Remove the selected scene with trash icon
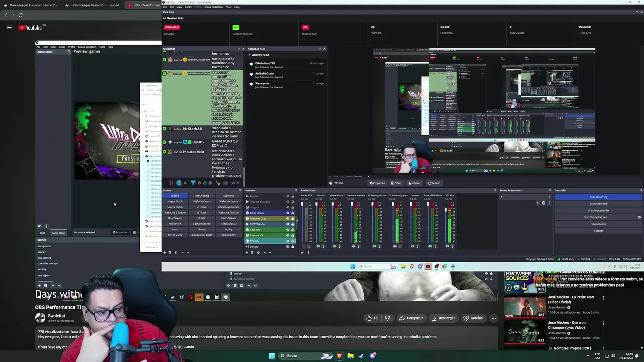The height and width of the screenshot is (362, 644). pyautogui.click(x=170, y=252)
